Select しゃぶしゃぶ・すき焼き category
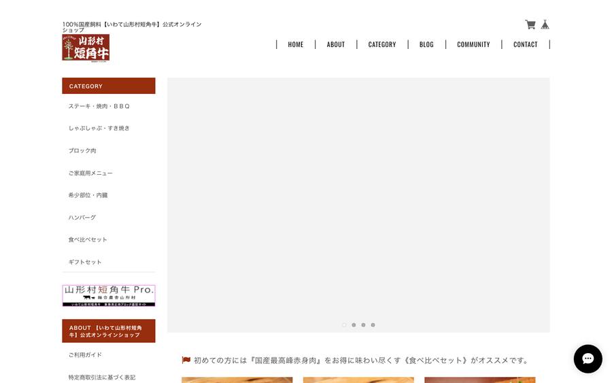The width and height of the screenshot is (612, 383). (x=99, y=128)
